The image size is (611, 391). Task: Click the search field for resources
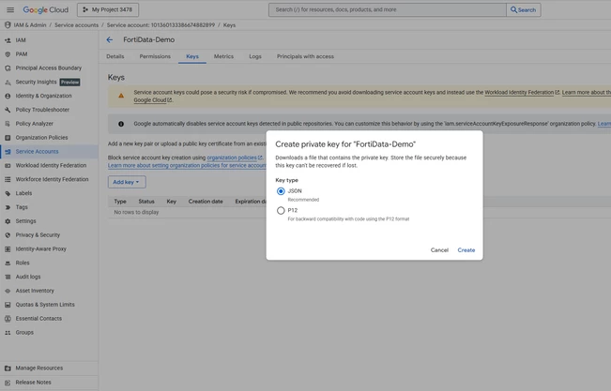[387, 9]
